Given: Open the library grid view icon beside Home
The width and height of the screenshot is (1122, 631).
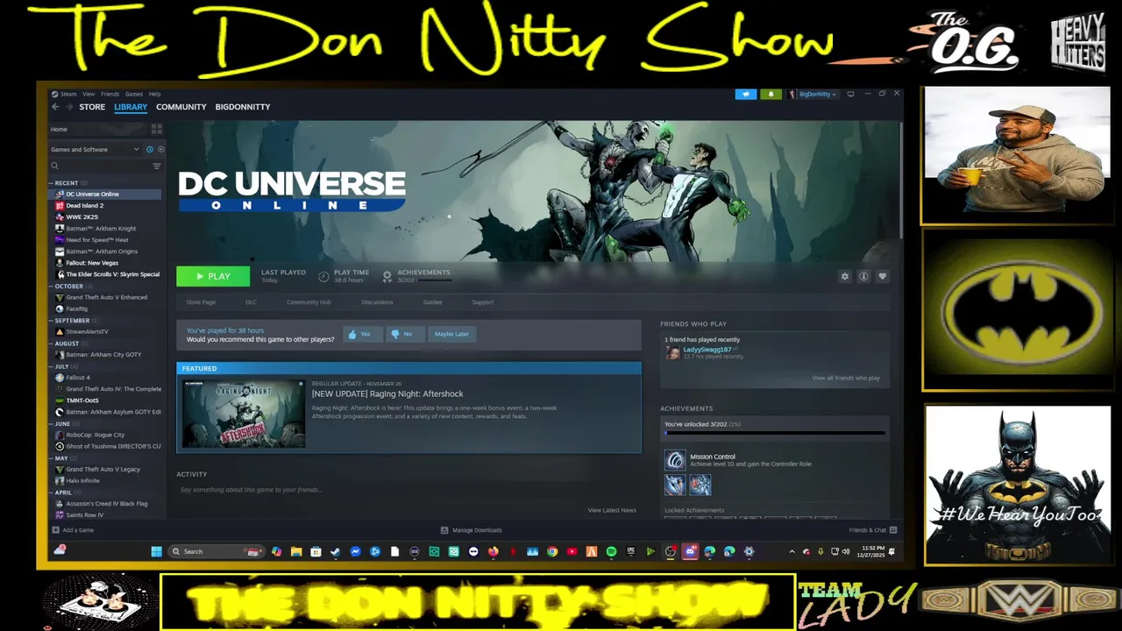Looking at the screenshot, I should pos(157,129).
